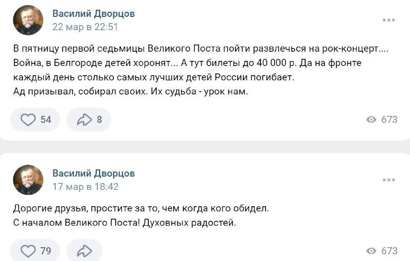Open timestamp 22 мар в 22:51
Viewport: 410px width, 261px height.
tap(85, 27)
